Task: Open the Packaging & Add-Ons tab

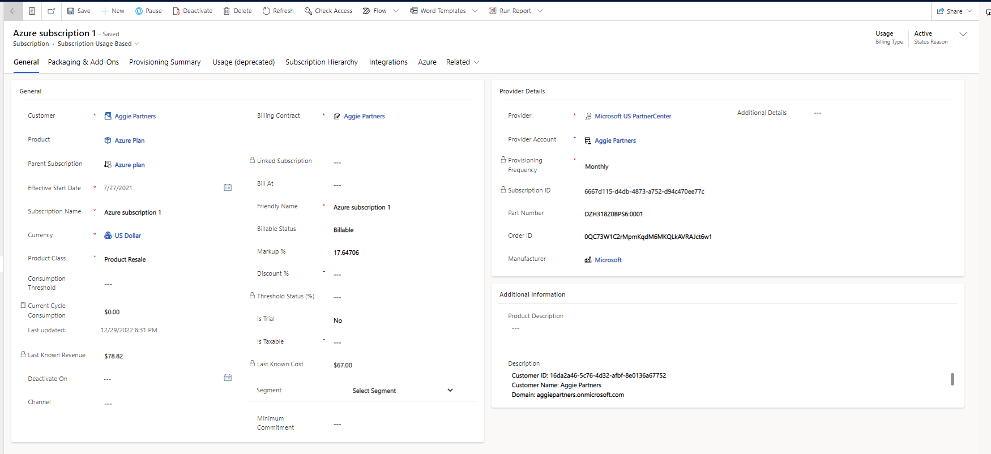Action: pos(83,62)
